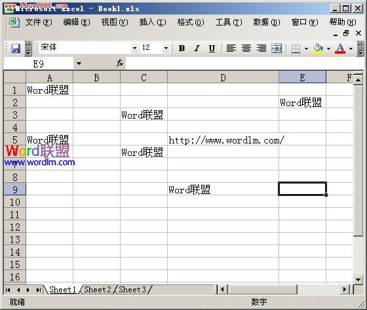This screenshot has height=310, width=367.
Task: Click the Save icon in toolbar
Action: 16,48
